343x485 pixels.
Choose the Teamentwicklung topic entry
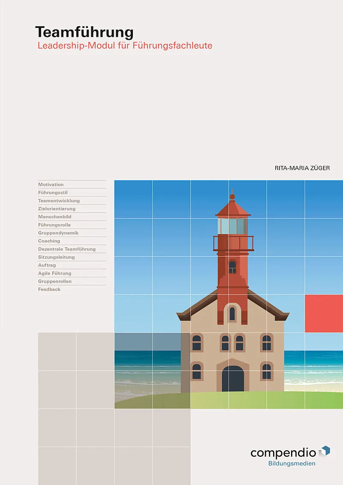coord(59,201)
